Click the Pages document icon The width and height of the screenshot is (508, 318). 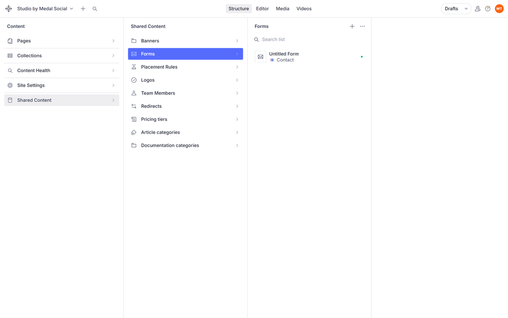point(10,41)
